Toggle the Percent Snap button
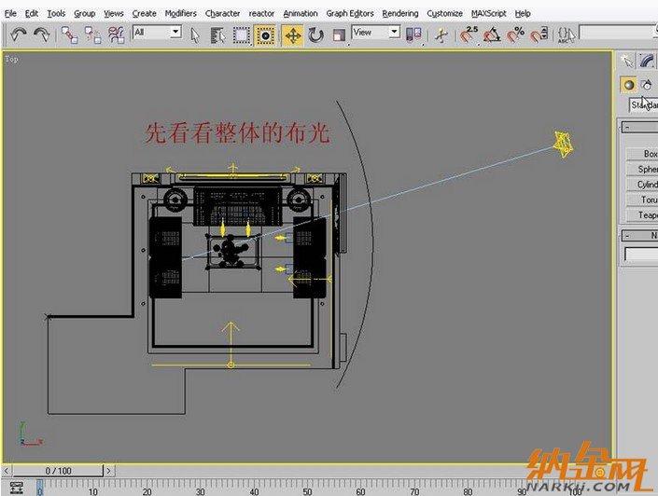Image resolution: width=658 pixels, height=496 pixels. pyautogui.click(x=516, y=34)
